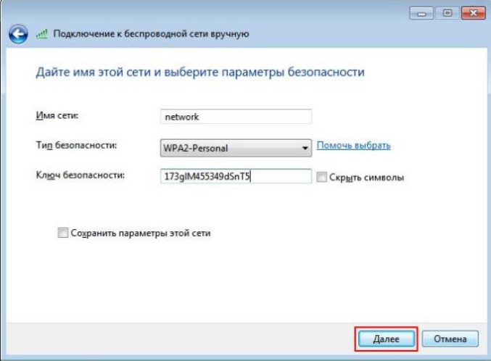Enable the 'Сохранить параметры этой сети' checkbox

pos(62,233)
